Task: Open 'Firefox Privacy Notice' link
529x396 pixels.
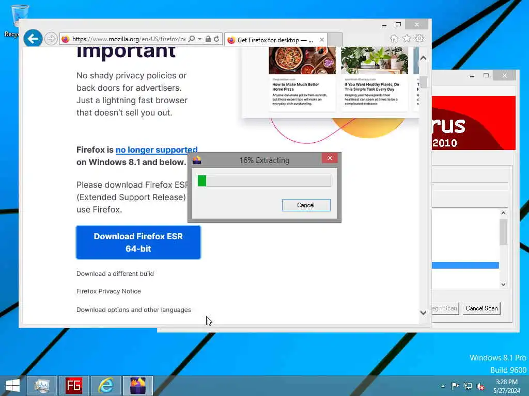Action: 108,291
